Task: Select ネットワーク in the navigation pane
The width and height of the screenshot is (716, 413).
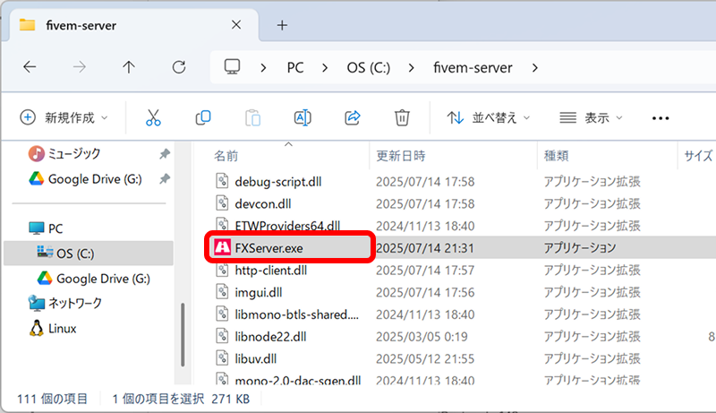Action: [x=75, y=303]
